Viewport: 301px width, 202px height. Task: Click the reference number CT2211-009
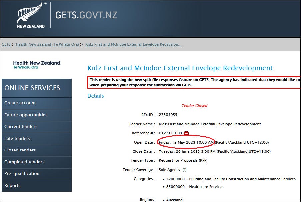click(x=170, y=133)
